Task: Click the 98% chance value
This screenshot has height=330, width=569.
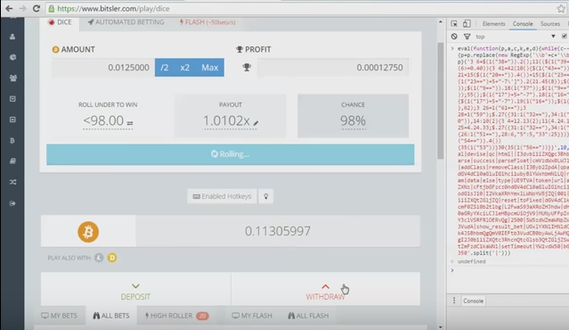Action: (353, 120)
